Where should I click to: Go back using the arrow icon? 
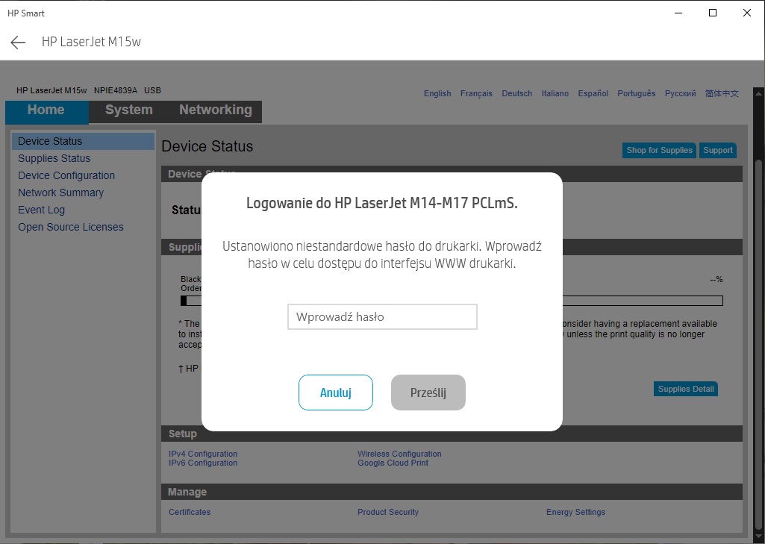pyautogui.click(x=18, y=42)
